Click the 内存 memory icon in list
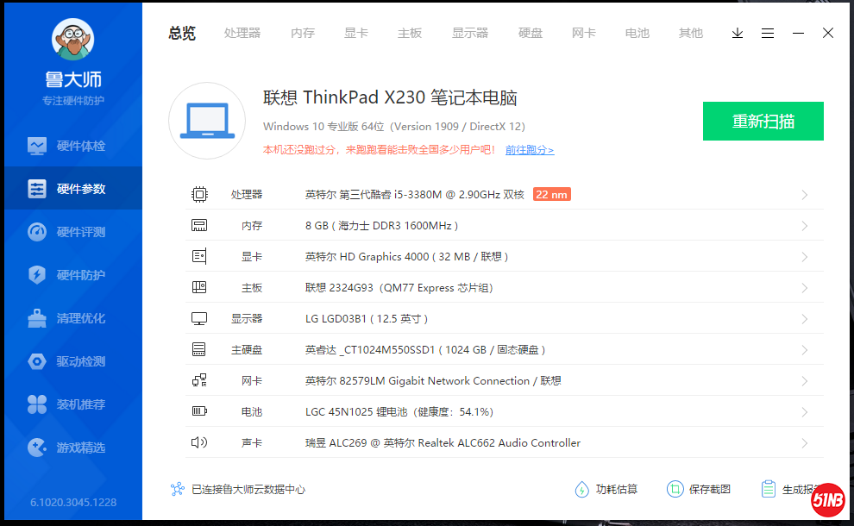Image resolution: width=854 pixels, height=526 pixels. (x=199, y=225)
